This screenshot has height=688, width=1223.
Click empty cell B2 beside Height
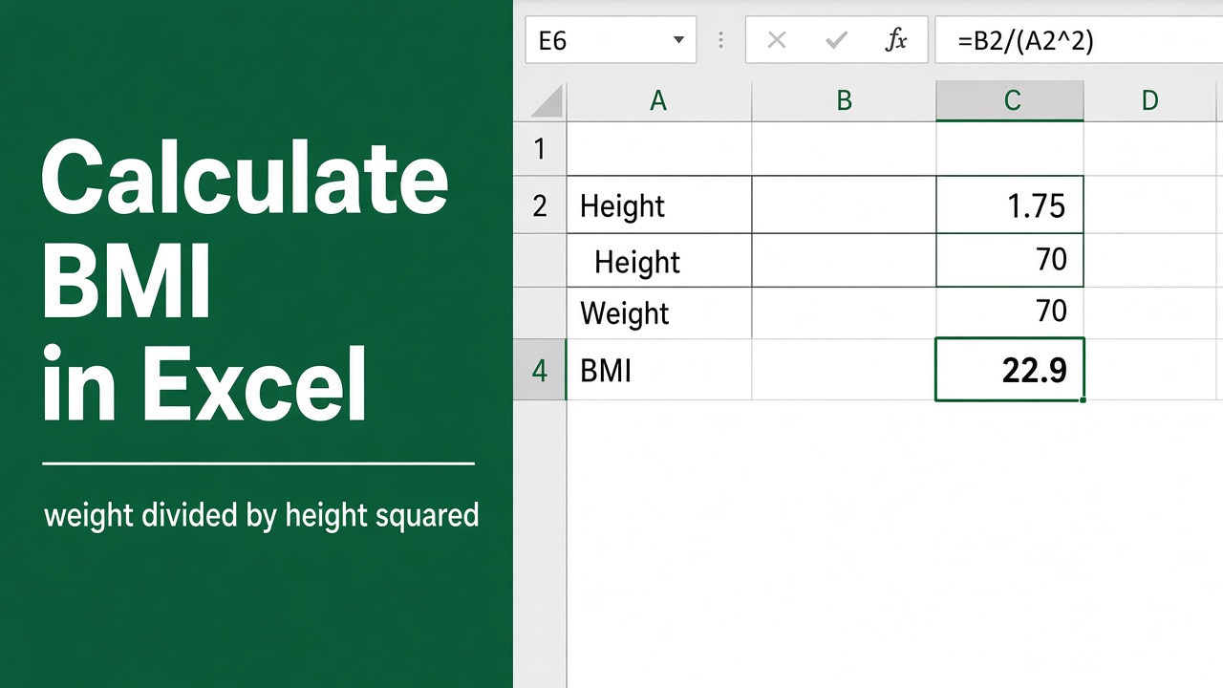[x=844, y=205]
